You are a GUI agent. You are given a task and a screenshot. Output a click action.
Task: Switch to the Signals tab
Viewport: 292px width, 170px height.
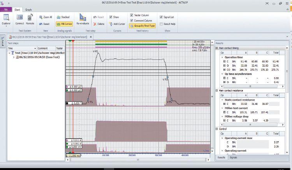[234, 157]
